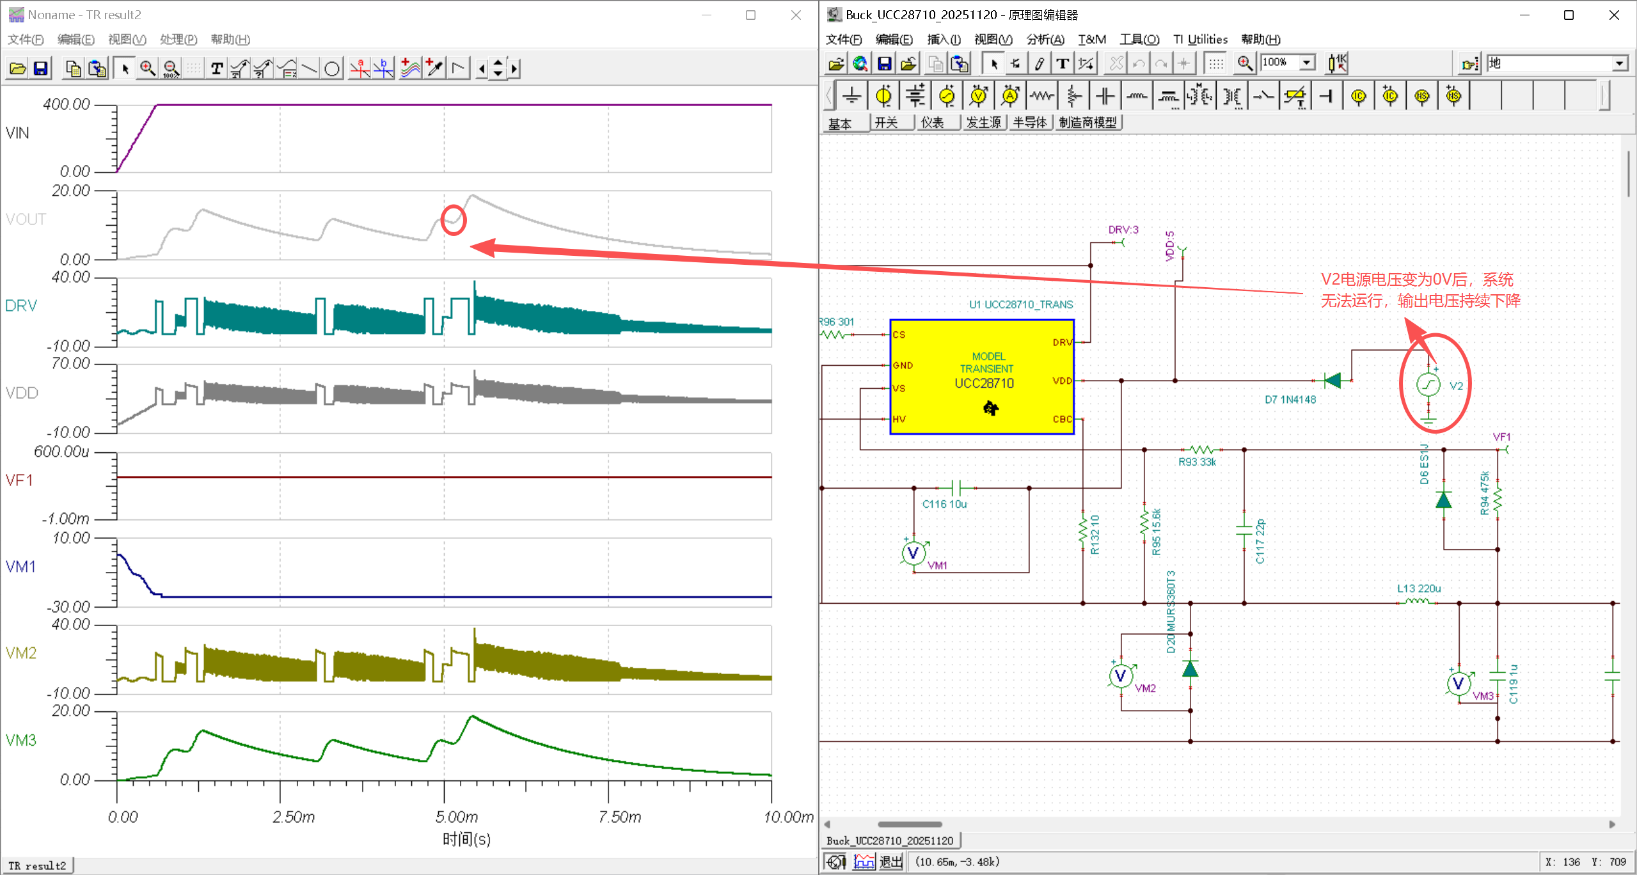Click the voltmeter component icon
This screenshot has width=1637, height=875.
[x=978, y=97]
